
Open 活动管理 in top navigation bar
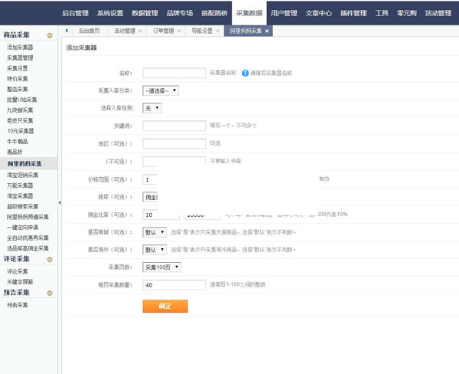(438, 13)
